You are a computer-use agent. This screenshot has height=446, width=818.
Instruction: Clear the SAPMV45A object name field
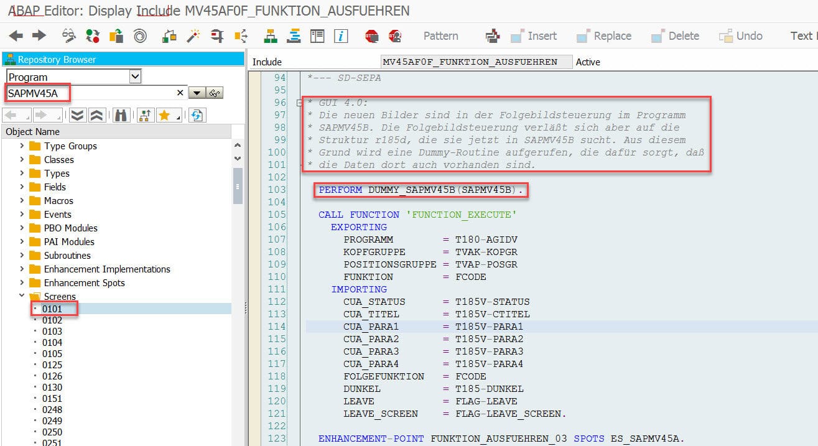click(180, 93)
